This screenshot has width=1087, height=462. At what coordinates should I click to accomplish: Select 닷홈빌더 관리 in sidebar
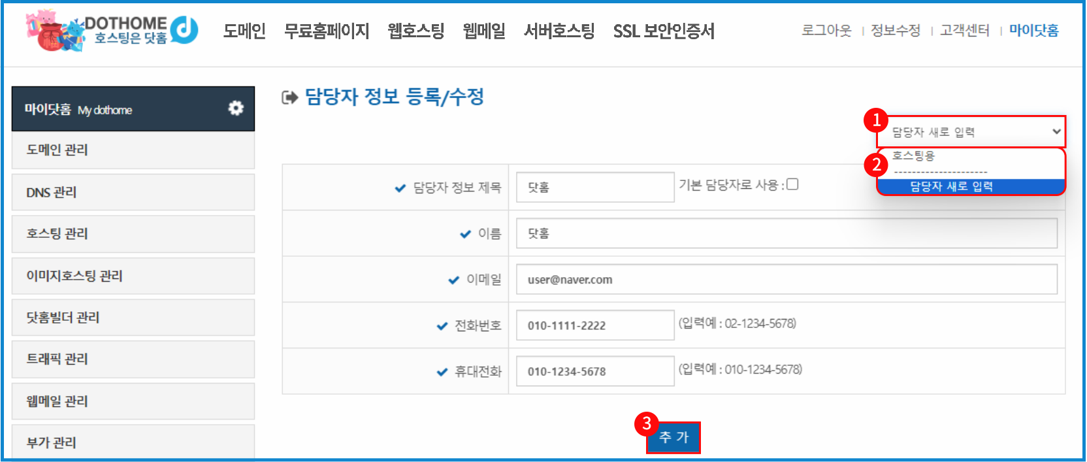click(x=133, y=318)
